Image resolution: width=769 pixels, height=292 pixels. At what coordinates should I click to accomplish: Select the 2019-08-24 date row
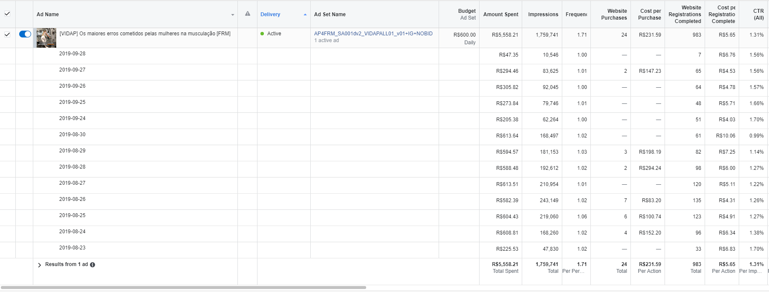pyautogui.click(x=72, y=232)
